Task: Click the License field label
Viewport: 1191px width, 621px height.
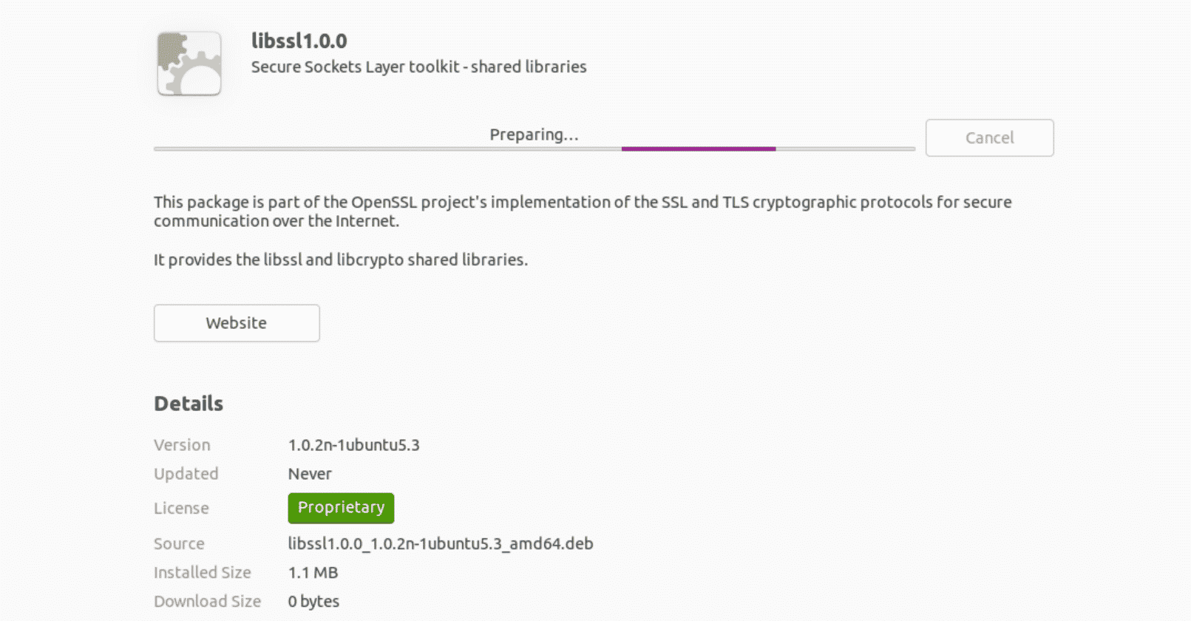Action: (x=181, y=508)
